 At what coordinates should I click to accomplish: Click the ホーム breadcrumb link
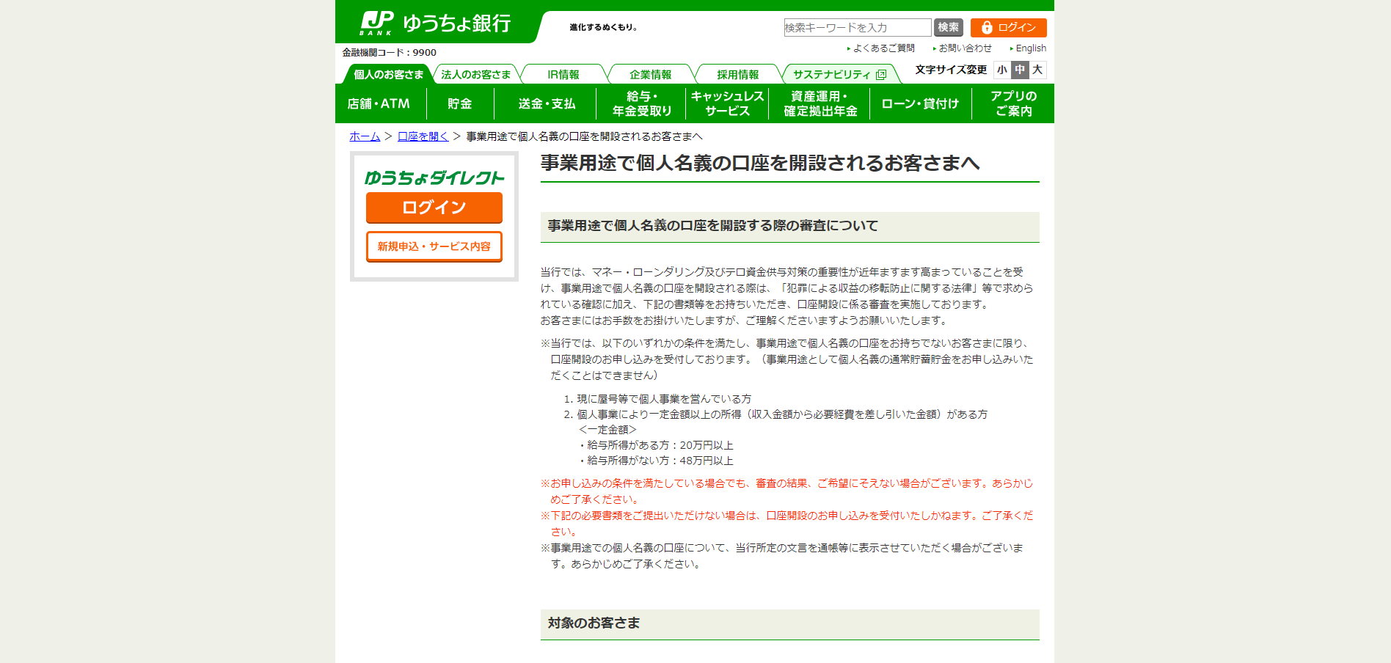point(365,136)
